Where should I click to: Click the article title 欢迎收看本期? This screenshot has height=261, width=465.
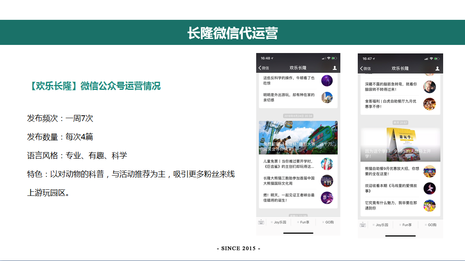[x=391, y=188]
